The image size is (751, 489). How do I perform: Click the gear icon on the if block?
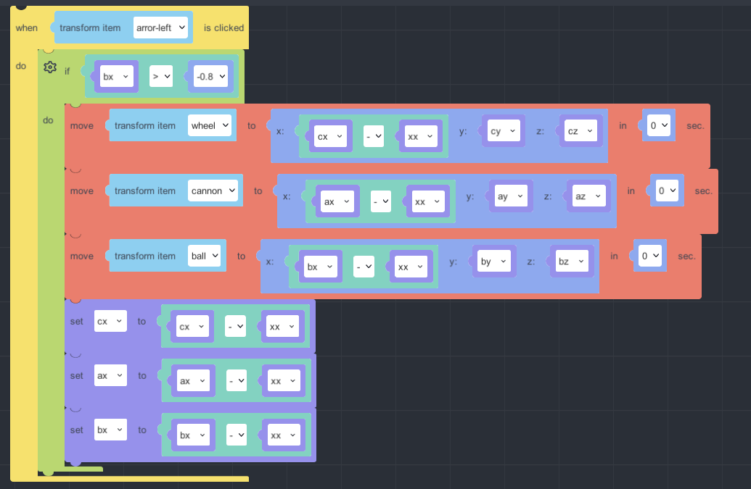pyautogui.click(x=50, y=68)
